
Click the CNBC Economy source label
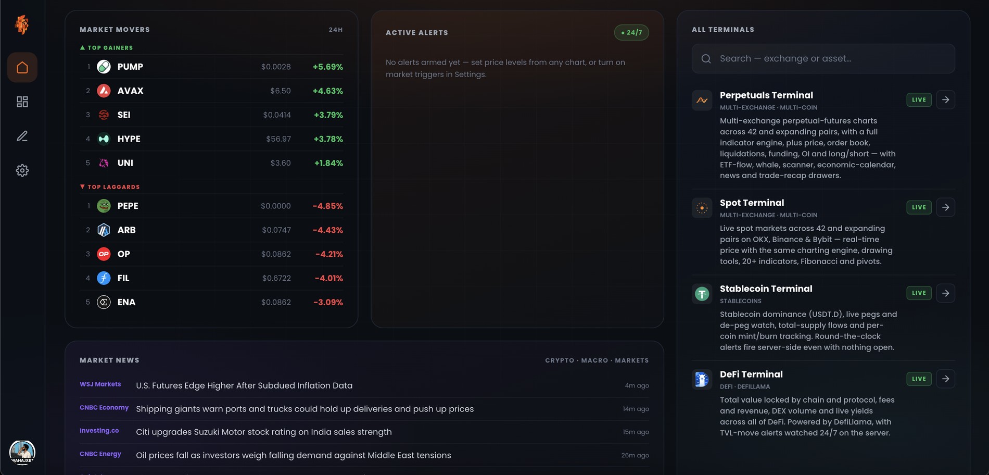[x=104, y=408]
